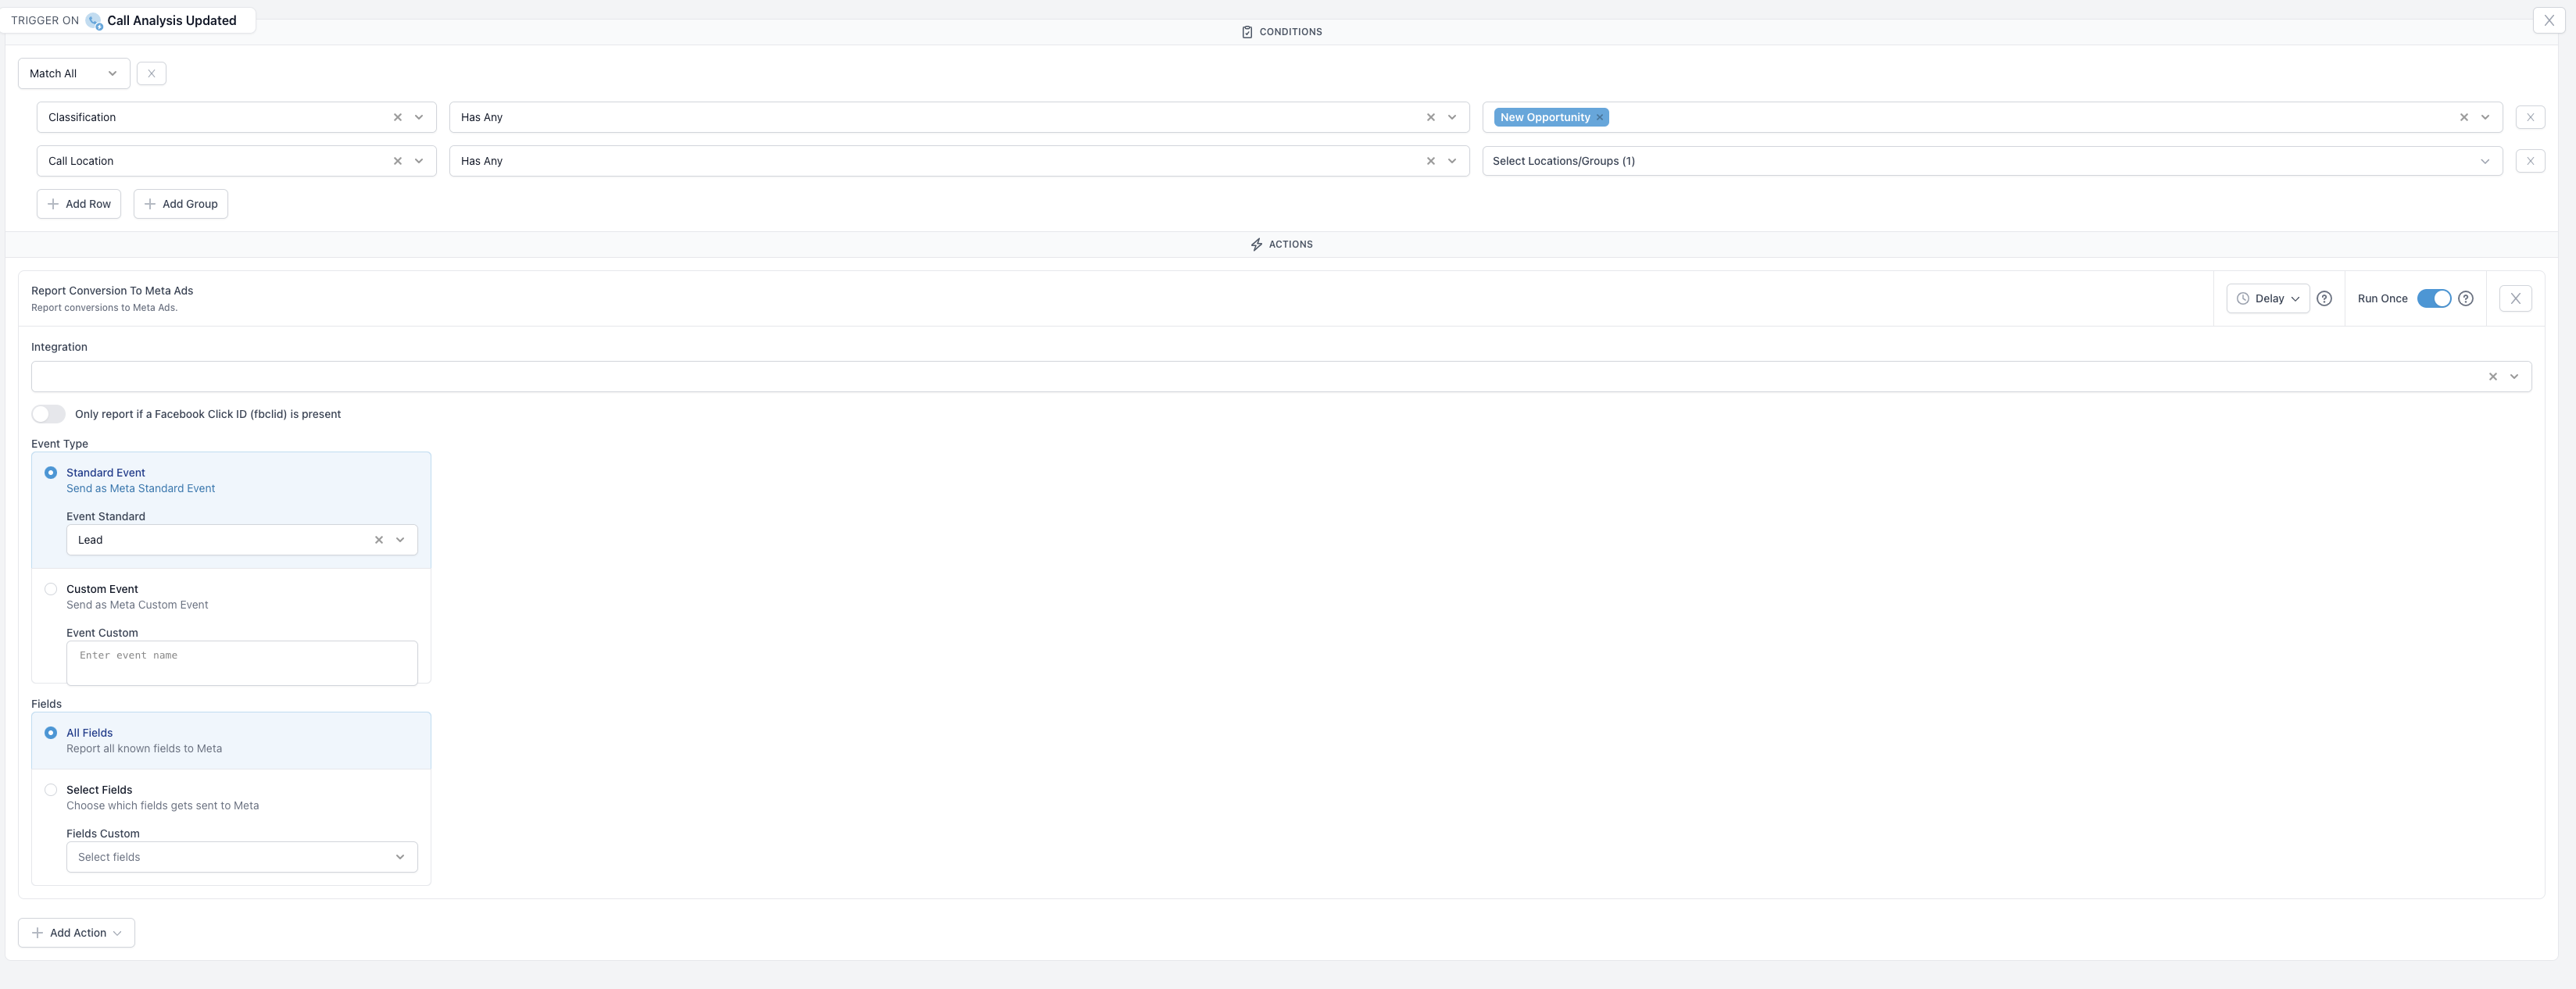This screenshot has height=989, width=2576.
Task: Expand the Call Location field dropdown
Action: pyautogui.click(x=419, y=161)
